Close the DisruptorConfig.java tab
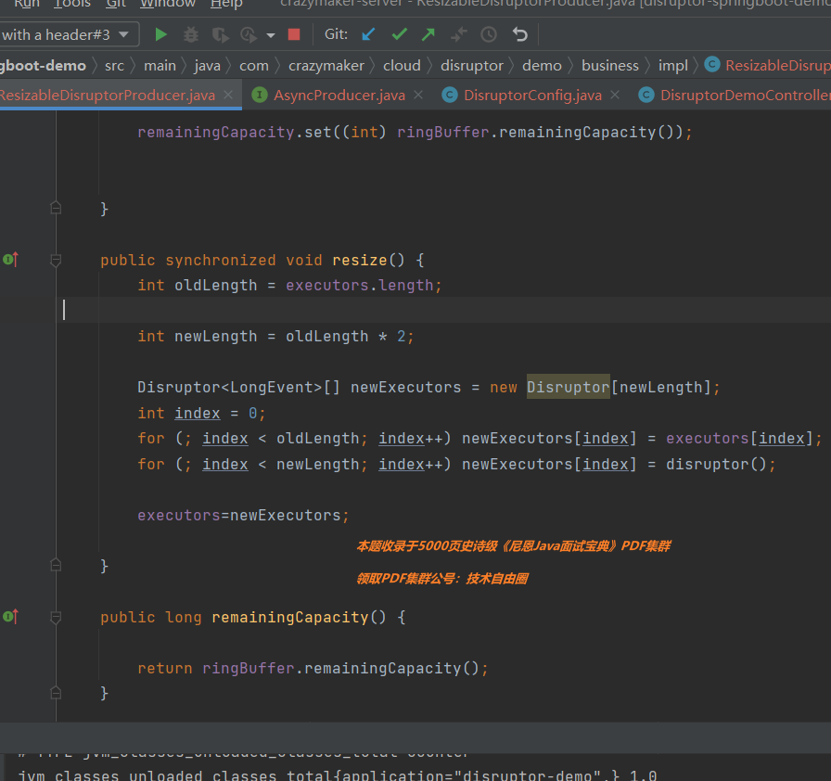831x781 pixels. pos(615,95)
